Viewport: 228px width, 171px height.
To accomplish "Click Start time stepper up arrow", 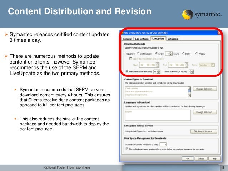I will pyautogui.click(x=158, y=64).
